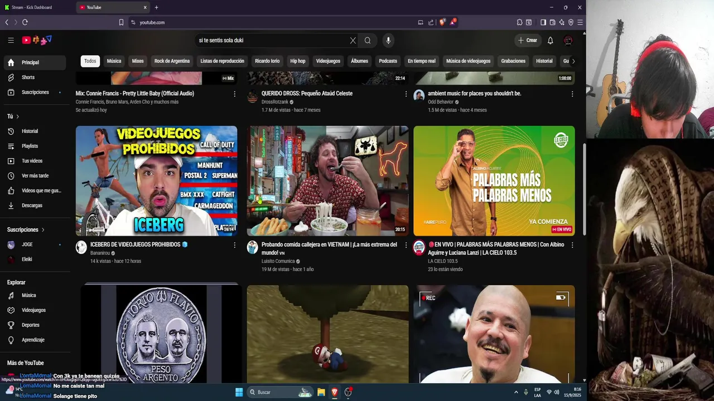The width and height of the screenshot is (714, 401).
Task: Open LA CIELO 103.5 channel link
Action: click(x=442, y=261)
